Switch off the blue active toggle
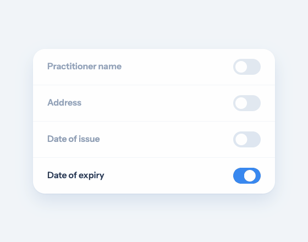The image size is (308, 242). (247, 175)
